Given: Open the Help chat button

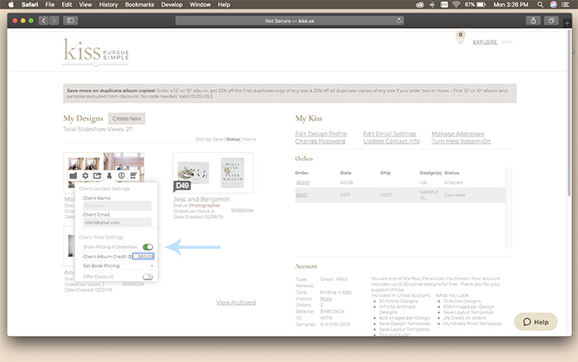Looking at the screenshot, I should [x=536, y=322].
